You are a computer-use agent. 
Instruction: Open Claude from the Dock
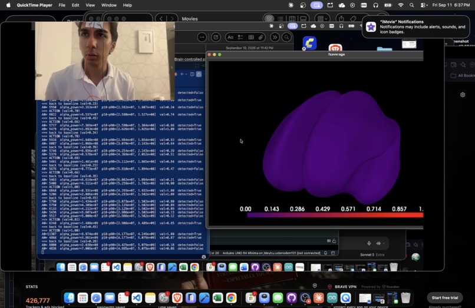pyautogui.click(x=318, y=298)
